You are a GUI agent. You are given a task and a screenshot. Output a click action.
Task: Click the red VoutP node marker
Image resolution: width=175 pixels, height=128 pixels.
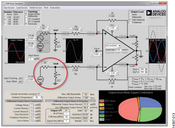click(x=137, y=64)
